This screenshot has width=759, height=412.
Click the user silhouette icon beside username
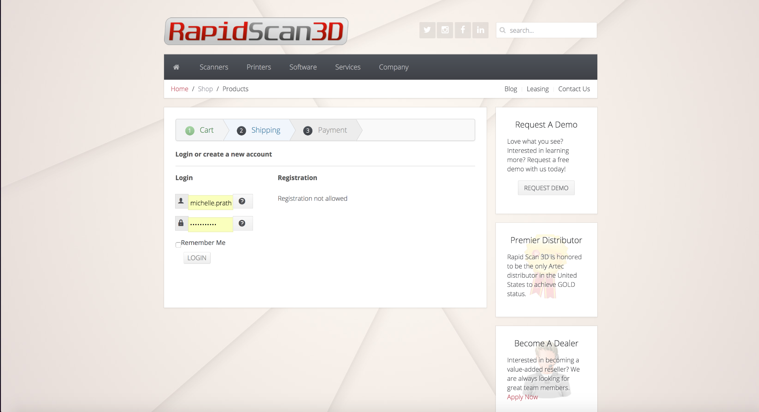point(181,201)
